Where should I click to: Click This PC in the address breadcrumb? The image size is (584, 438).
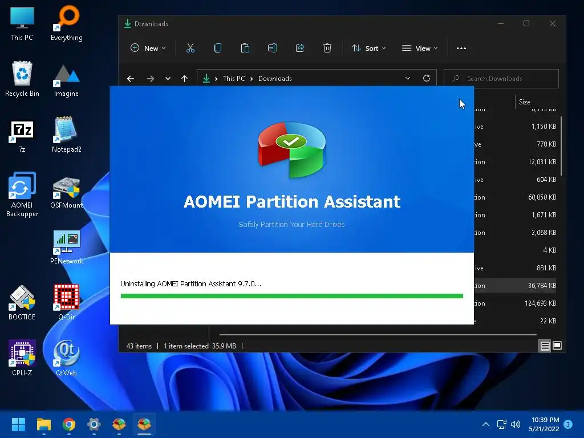tap(234, 79)
